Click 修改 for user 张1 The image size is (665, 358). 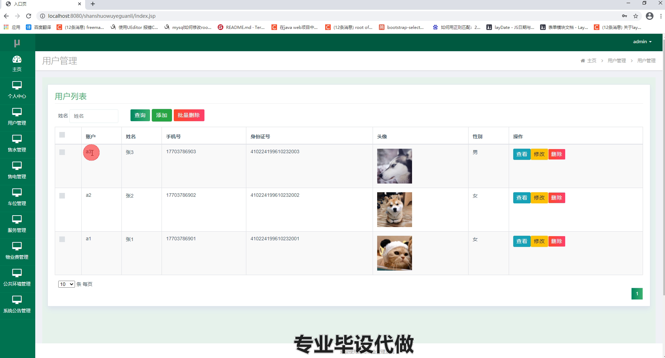click(539, 241)
